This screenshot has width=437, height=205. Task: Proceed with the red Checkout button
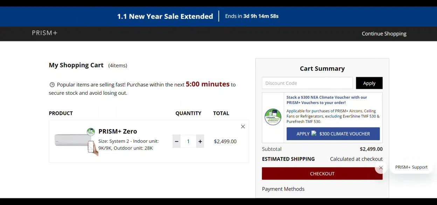point(322,174)
